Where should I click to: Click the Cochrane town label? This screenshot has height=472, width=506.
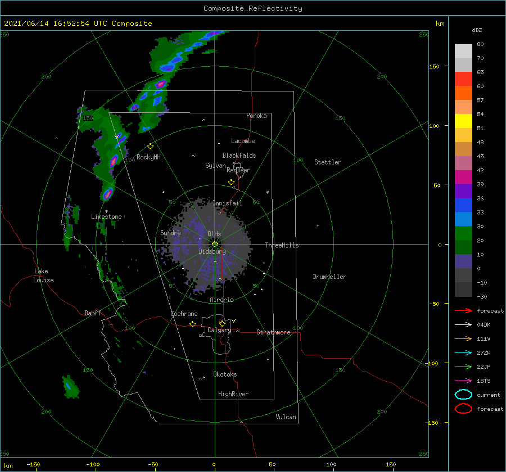coord(184,314)
